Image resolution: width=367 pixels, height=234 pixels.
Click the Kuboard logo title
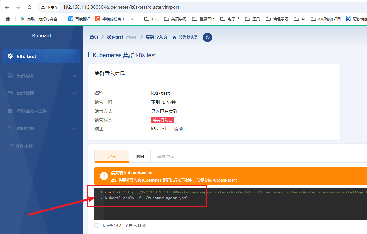(41, 35)
